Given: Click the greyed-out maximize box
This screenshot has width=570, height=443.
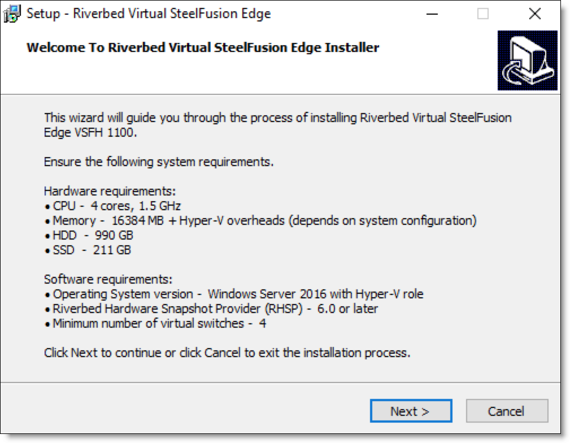Looking at the screenshot, I should pos(483,14).
